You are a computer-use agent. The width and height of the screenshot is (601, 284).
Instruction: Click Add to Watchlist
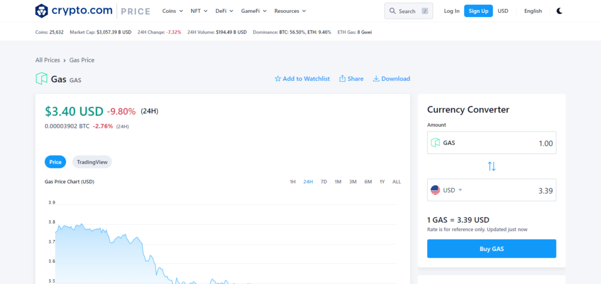[x=302, y=79]
